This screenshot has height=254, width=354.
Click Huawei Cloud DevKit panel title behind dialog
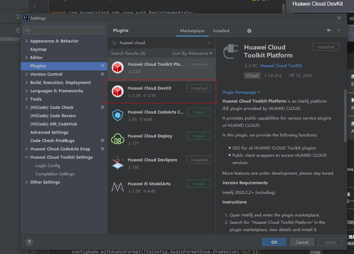[317, 4]
